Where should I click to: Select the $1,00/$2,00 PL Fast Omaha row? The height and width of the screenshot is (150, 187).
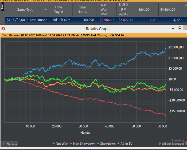pyautogui.click(x=96, y=20)
